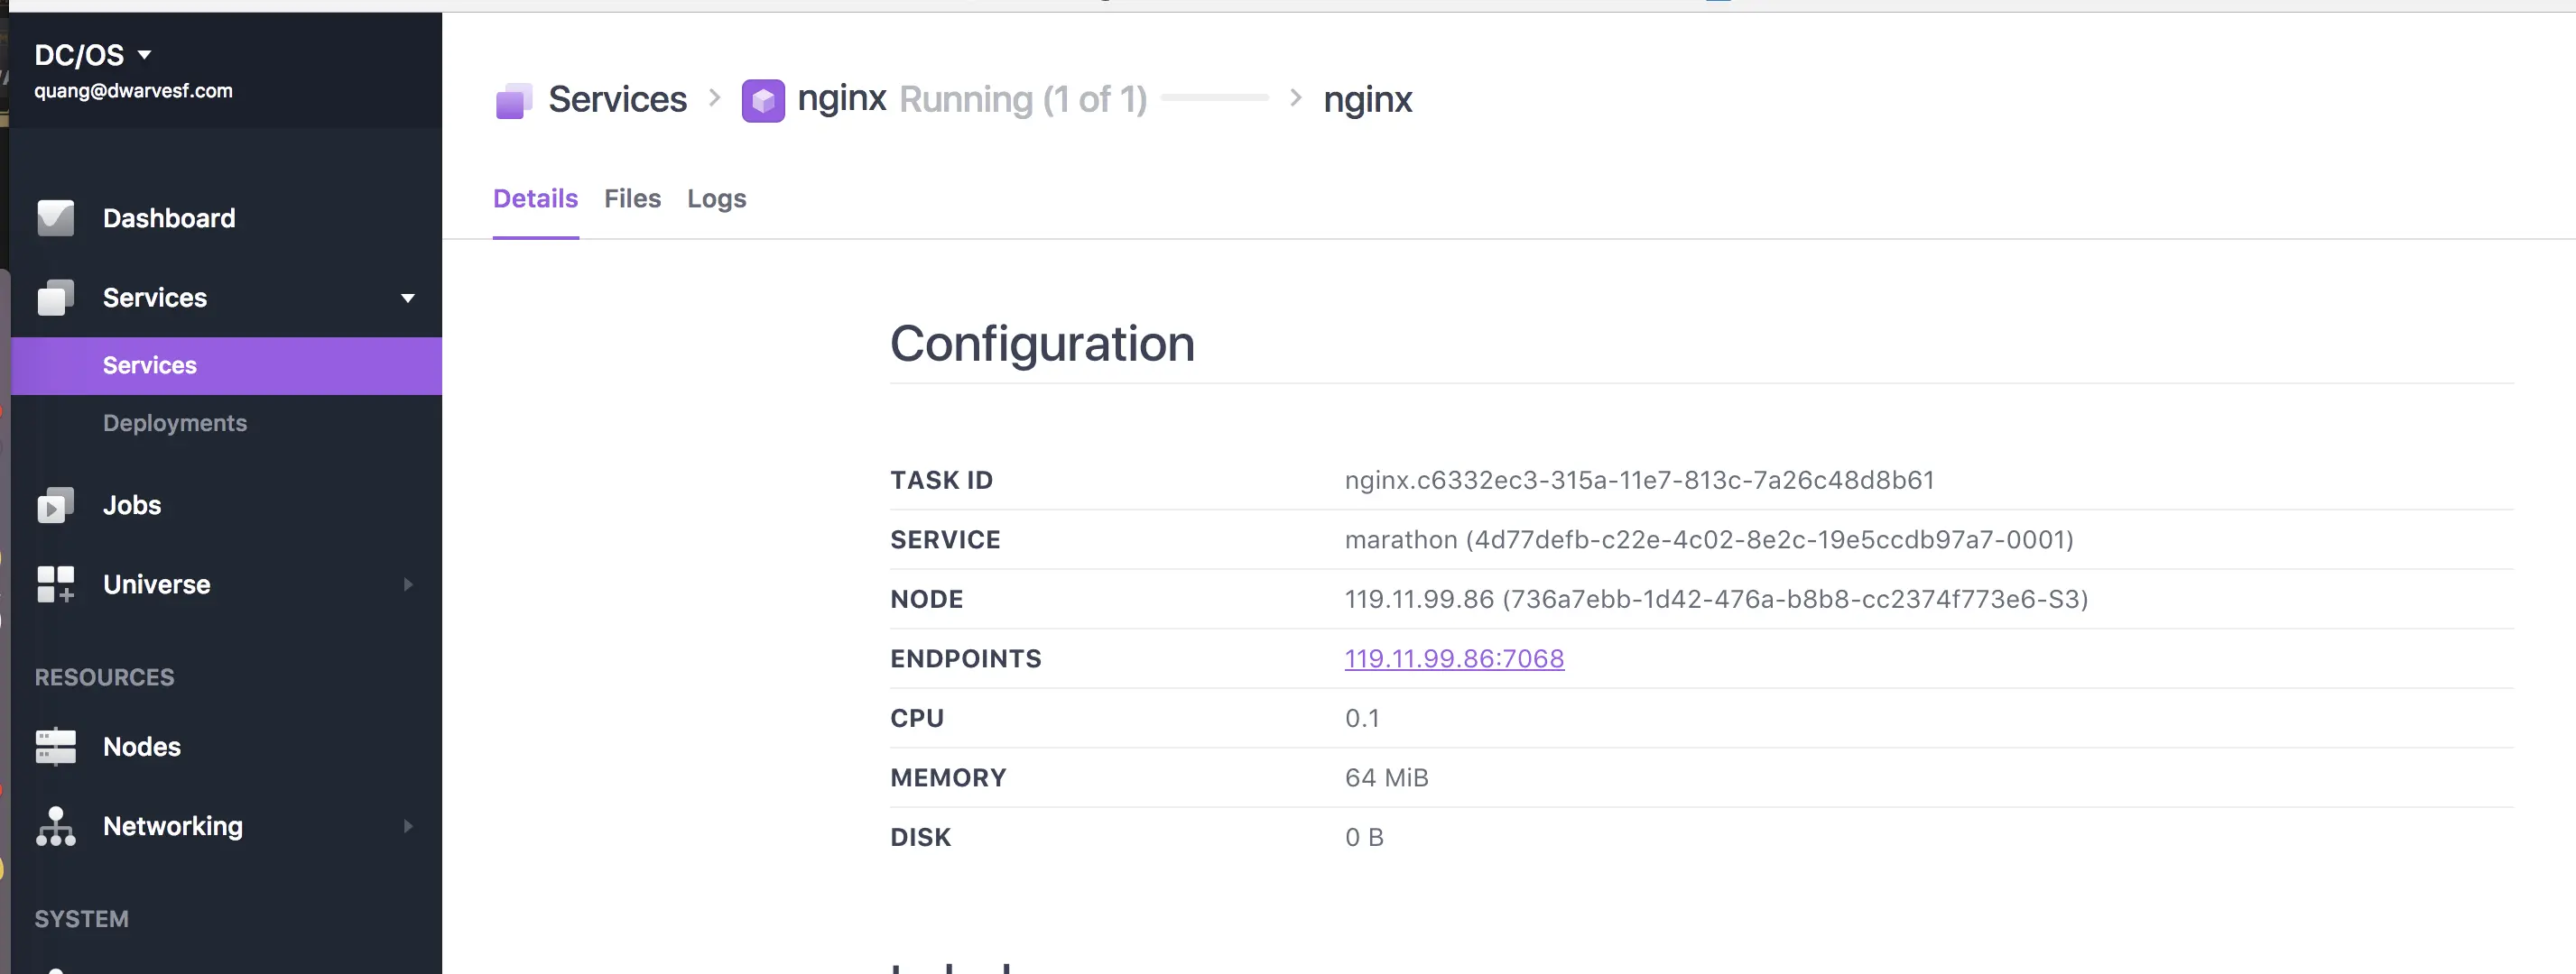The height and width of the screenshot is (974, 2576).
Task: Click the nginx service cube icon
Action: (763, 100)
